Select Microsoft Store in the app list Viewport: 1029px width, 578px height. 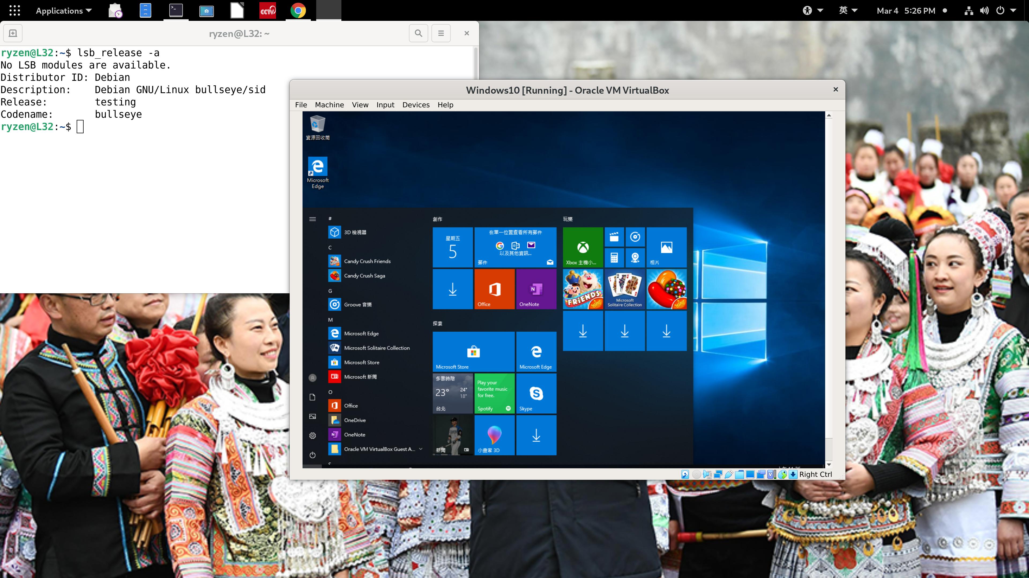click(375, 362)
